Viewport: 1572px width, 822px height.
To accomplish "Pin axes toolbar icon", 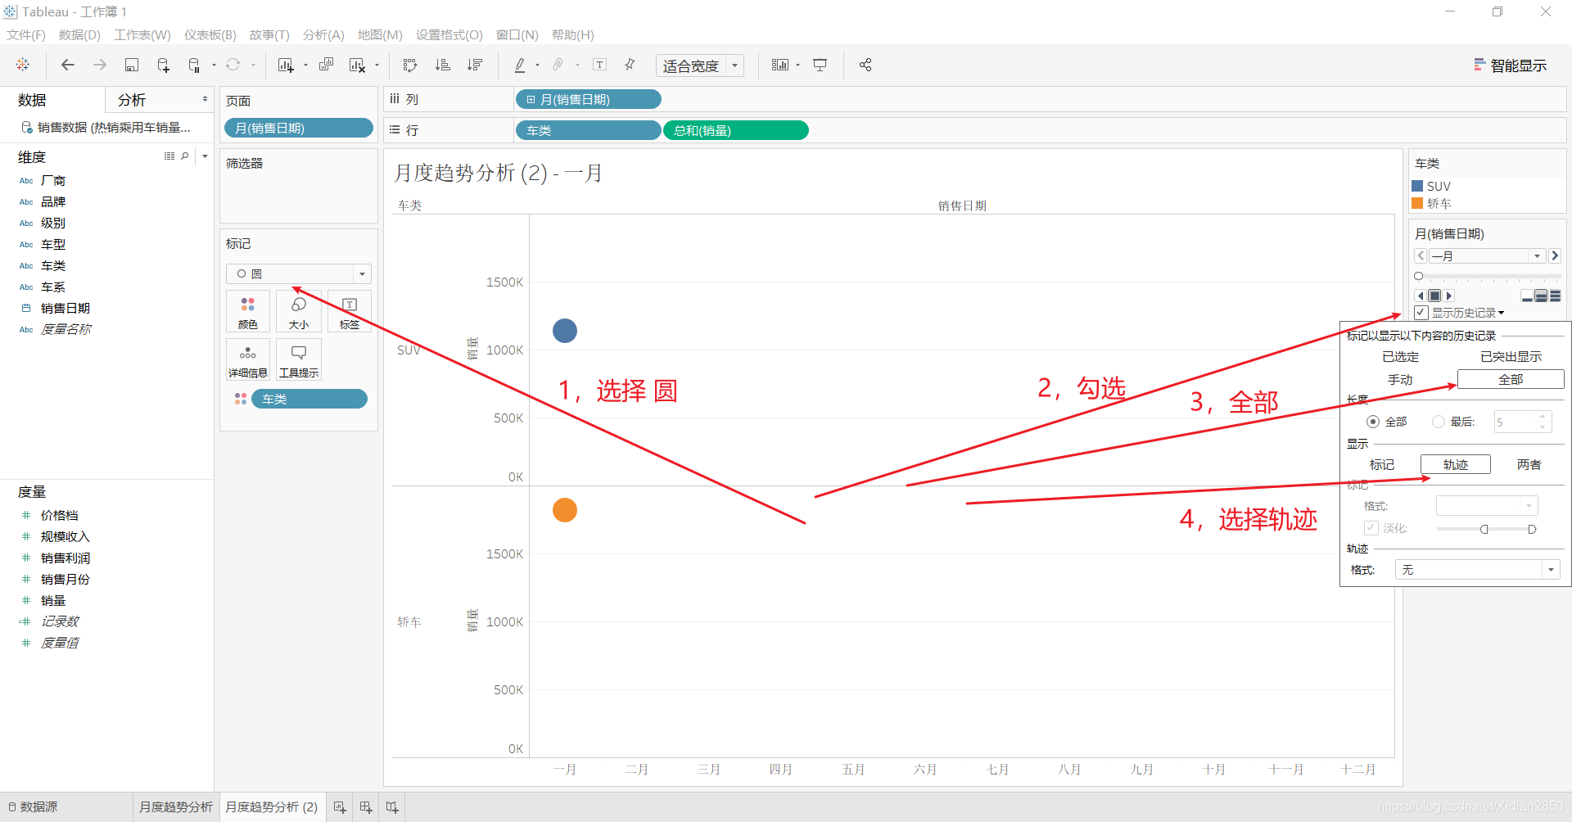I will [x=630, y=65].
